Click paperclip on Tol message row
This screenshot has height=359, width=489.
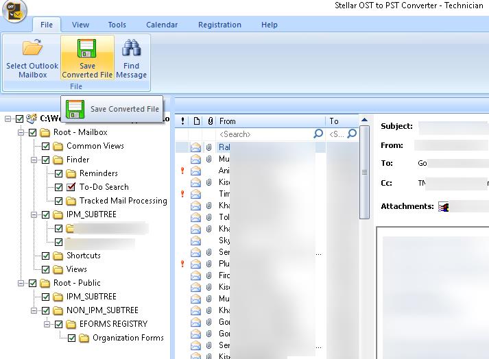pos(209,217)
